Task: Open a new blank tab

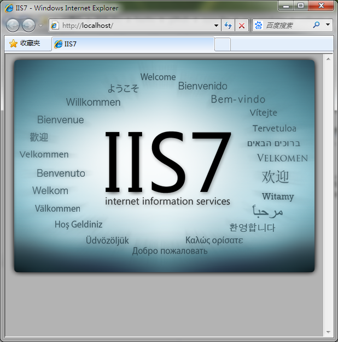Action: click(222, 44)
